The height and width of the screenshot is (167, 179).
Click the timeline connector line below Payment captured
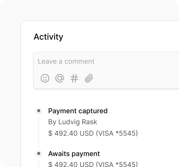pyautogui.click(x=39, y=132)
